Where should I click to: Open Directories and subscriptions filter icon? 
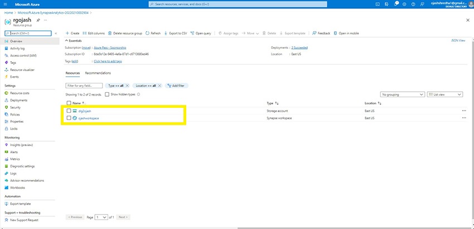(386, 4)
